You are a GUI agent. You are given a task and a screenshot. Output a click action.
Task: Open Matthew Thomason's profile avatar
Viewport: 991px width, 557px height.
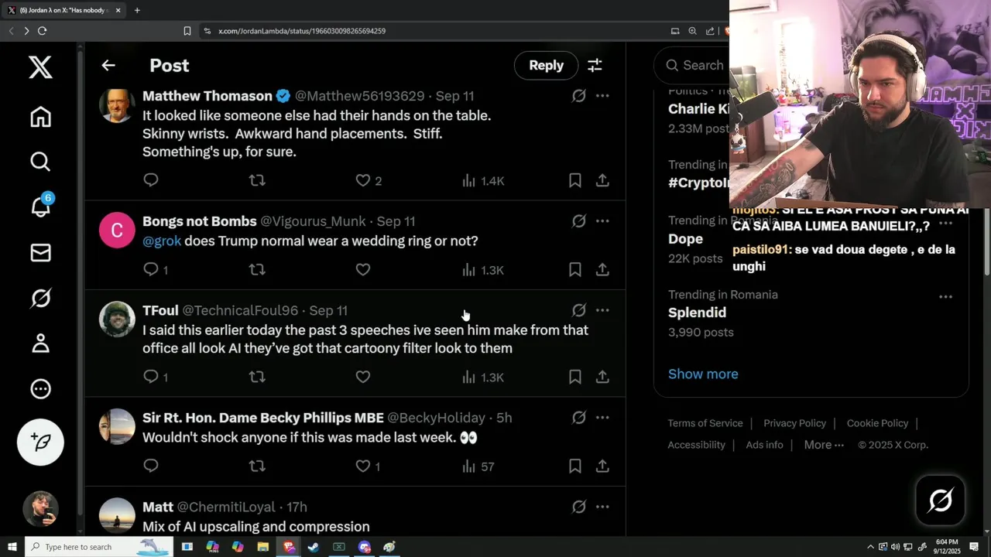click(x=117, y=104)
